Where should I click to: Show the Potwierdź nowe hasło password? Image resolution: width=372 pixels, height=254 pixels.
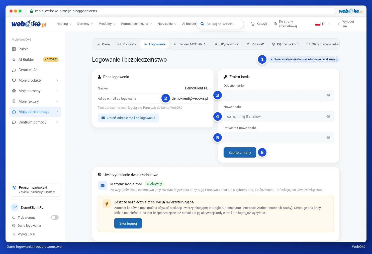click(328, 138)
